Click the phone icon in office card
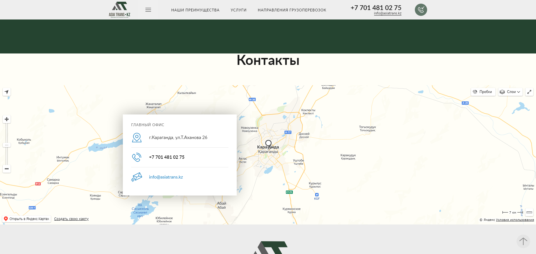The width and height of the screenshot is (536, 254). coord(137,157)
